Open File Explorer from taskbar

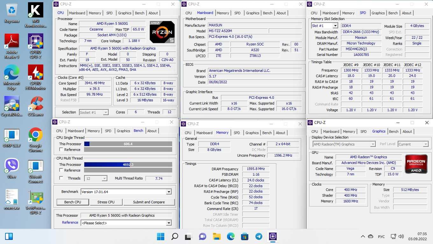216,236
